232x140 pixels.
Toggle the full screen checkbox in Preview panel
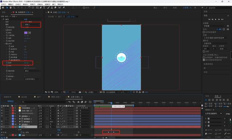click(x=204, y=51)
